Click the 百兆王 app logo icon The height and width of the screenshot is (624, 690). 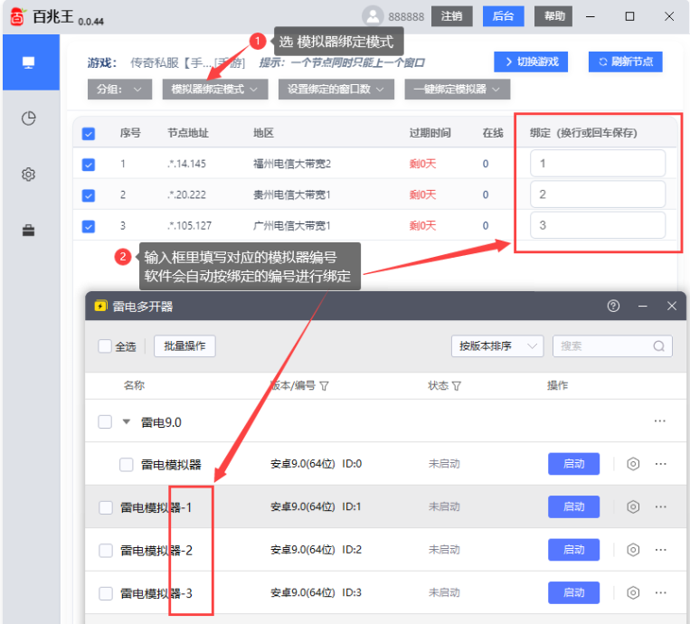17,16
